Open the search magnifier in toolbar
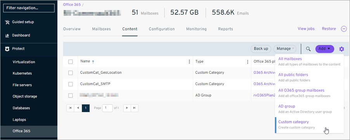 (x=308, y=49)
